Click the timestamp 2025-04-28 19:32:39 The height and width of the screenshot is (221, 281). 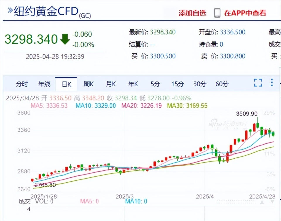click(x=55, y=56)
